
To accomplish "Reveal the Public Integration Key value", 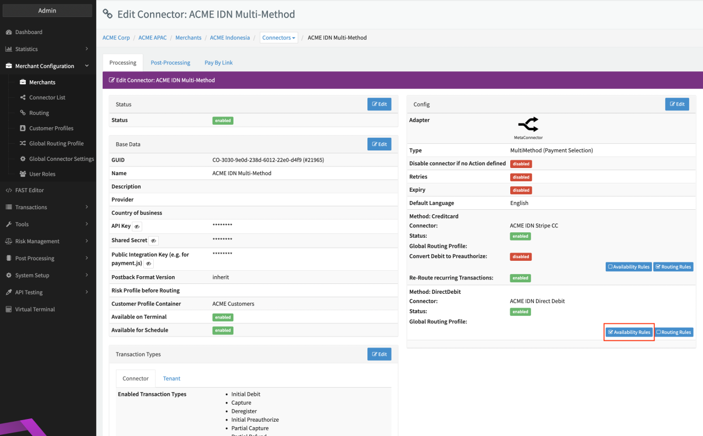I will pyautogui.click(x=148, y=264).
